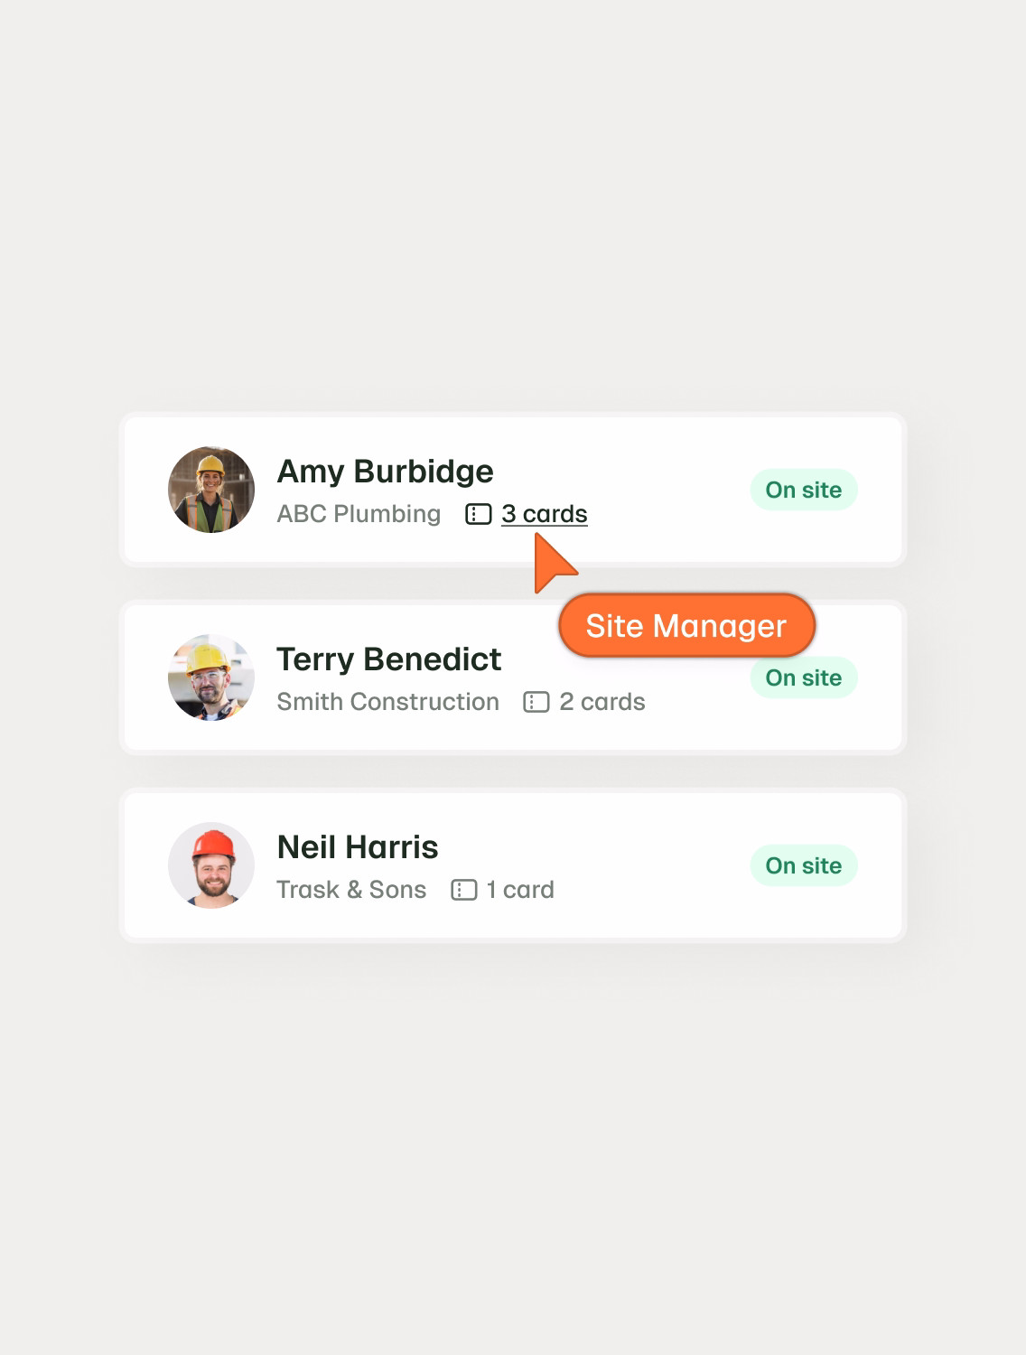Click Amy Burbidge's On site status badge
This screenshot has width=1026, height=1355.
click(x=804, y=490)
